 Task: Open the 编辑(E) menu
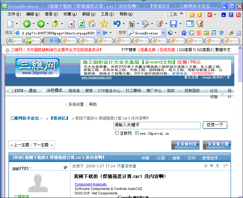click(33, 14)
